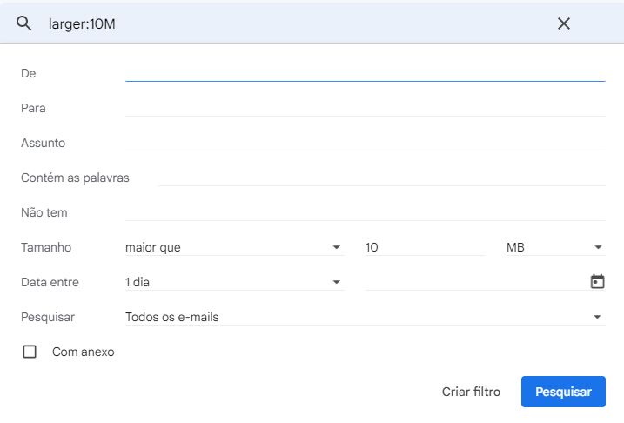Open the MB size unit dropdown
624x423 pixels.
pyautogui.click(x=554, y=247)
